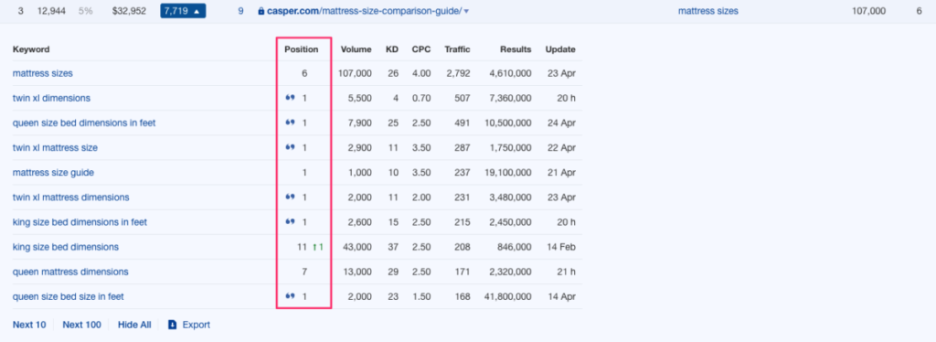Expand the casper.com URL dropdown arrow
The height and width of the screenshot is (342, 936).
click(x=466, y=11)
